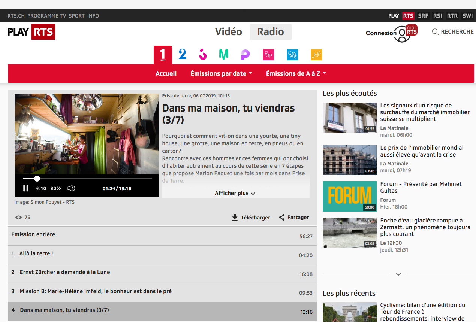Open article Le prix de l'immobilier mondial
Screen dimensions: 476x322
point(422,151)
